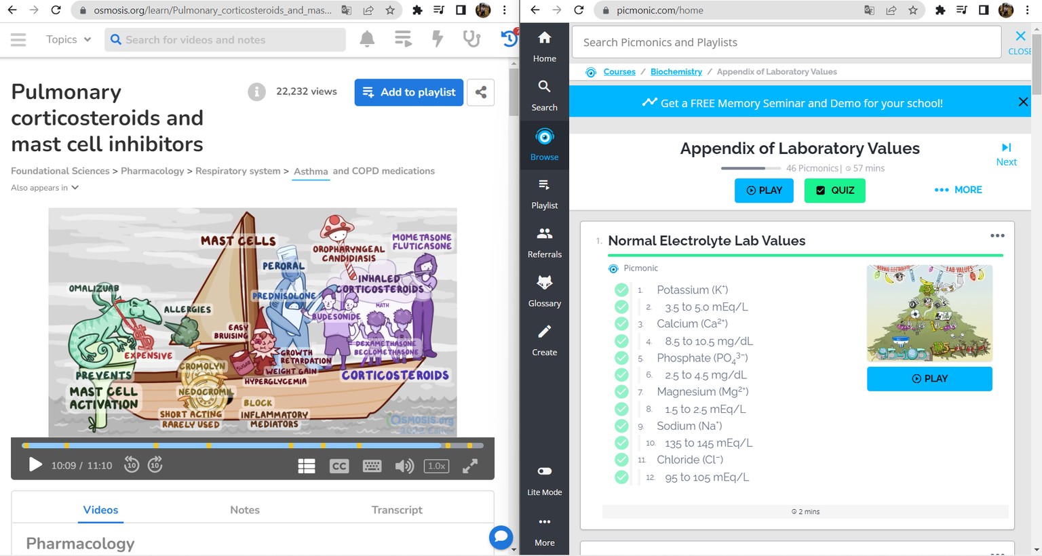The image size is (1042, 556).
Task: Toggle check for Magnesium (Mg2+)
Action: click(x=621, y=392)
